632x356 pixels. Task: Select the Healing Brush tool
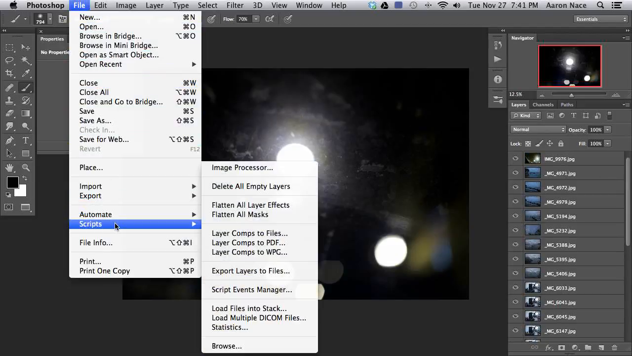tap(9, 88)
